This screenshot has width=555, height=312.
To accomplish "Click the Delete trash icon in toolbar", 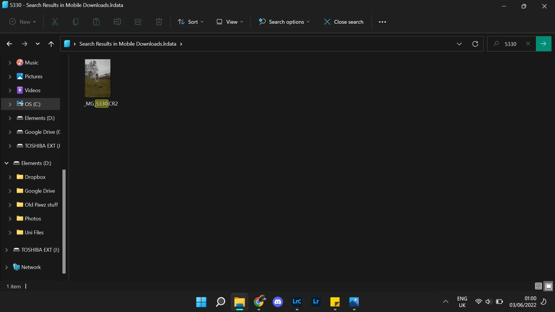I will point(159,22).
